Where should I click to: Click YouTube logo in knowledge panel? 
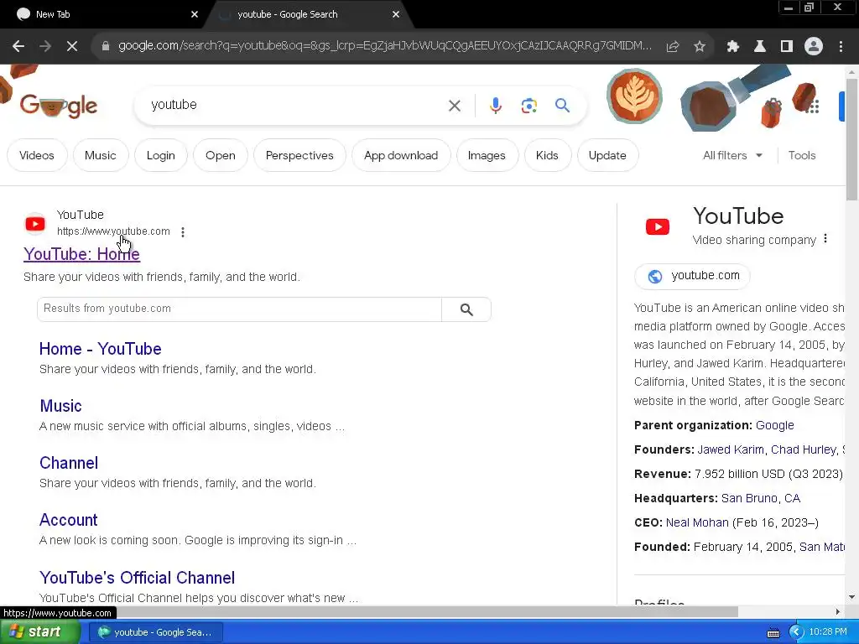658,226
